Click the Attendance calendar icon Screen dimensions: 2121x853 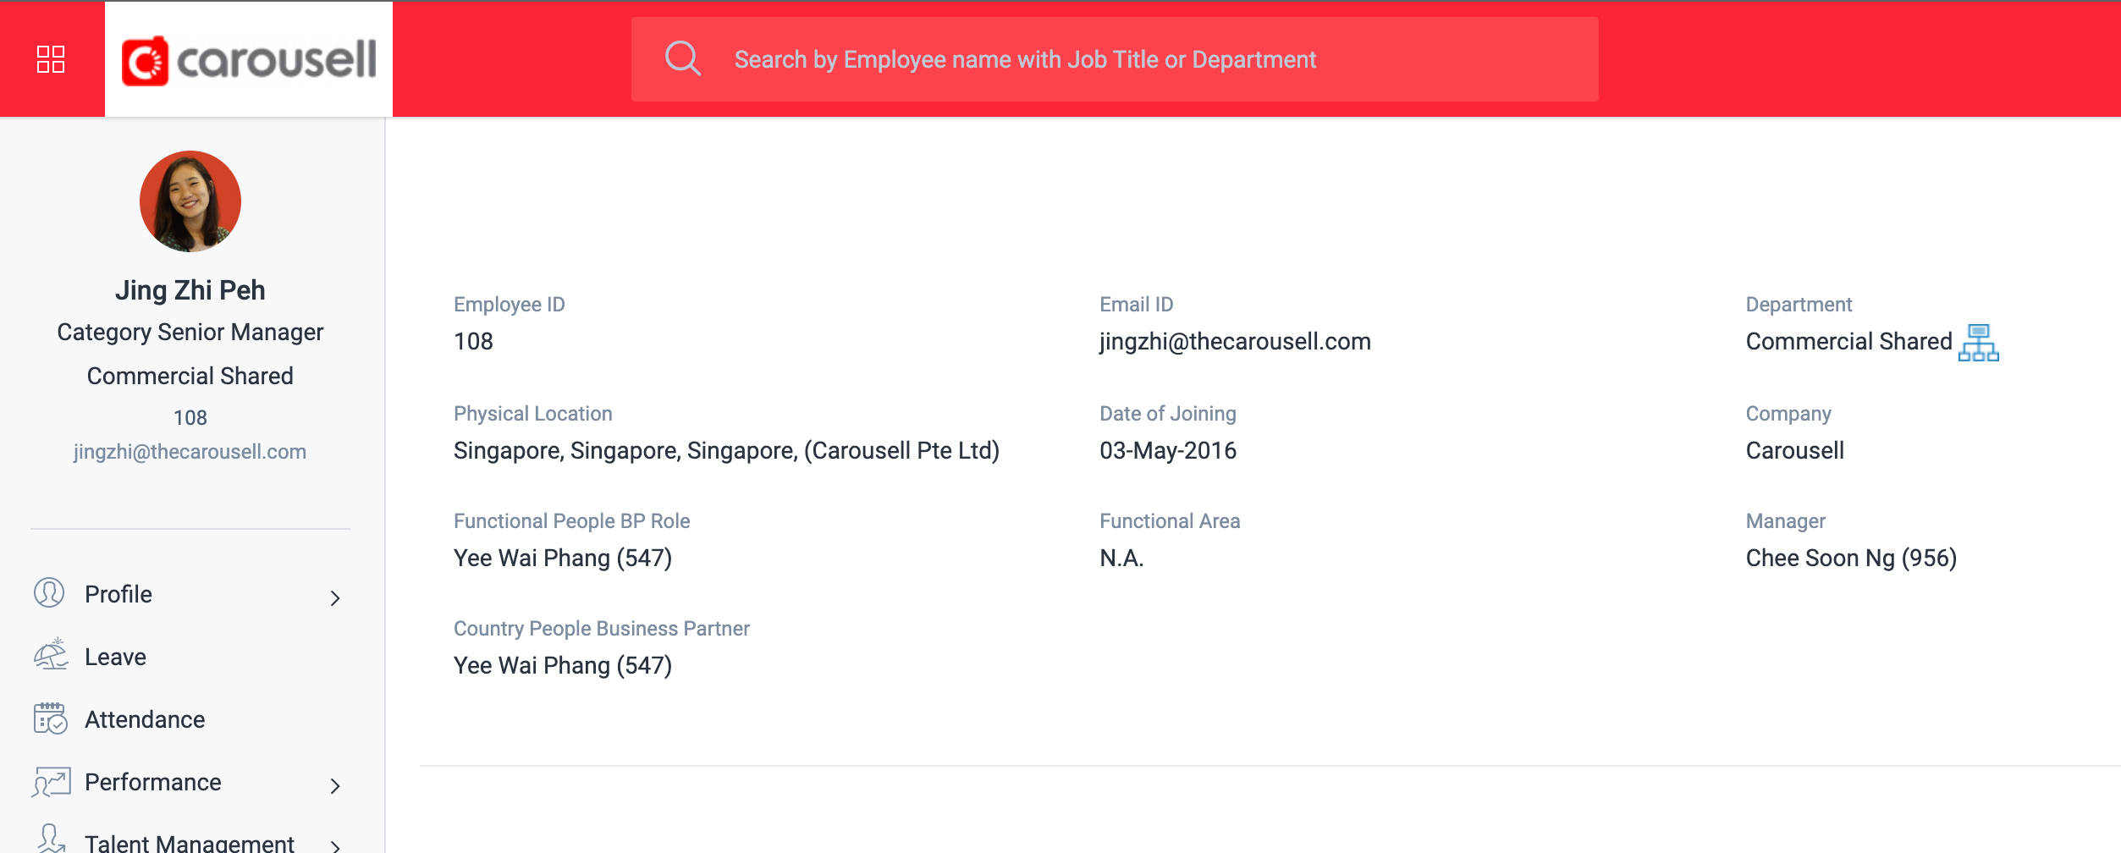(50, 718)
